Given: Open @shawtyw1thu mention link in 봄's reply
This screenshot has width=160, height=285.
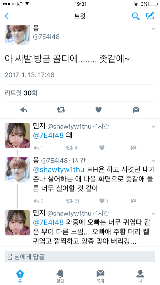Looking at the screenshot, I should click(59, 170).
